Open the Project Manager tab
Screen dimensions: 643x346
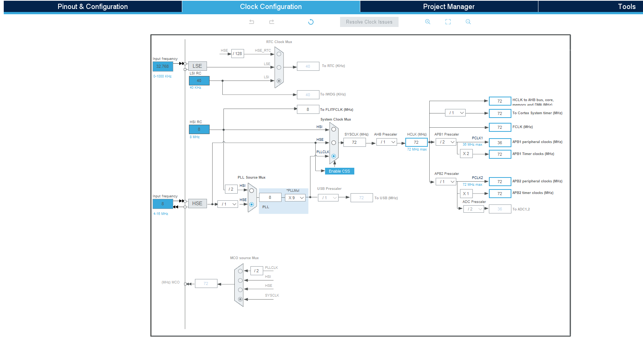pos(448,6)
